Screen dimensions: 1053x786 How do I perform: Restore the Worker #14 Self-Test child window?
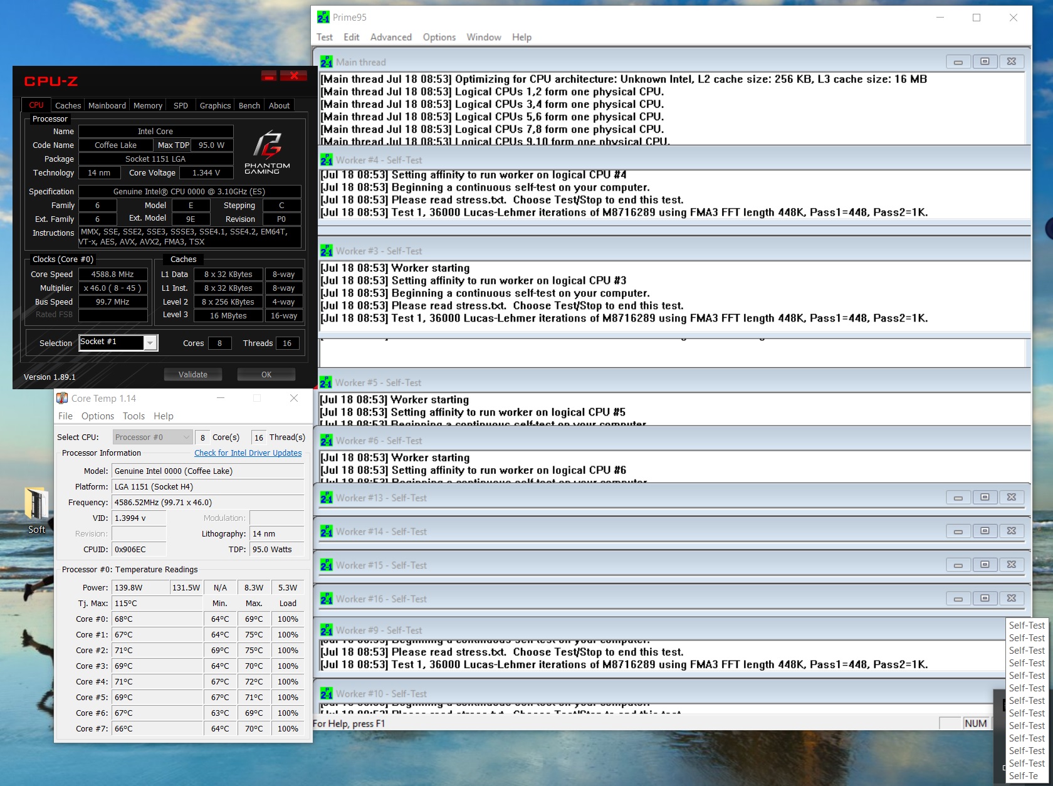point(984,531)
